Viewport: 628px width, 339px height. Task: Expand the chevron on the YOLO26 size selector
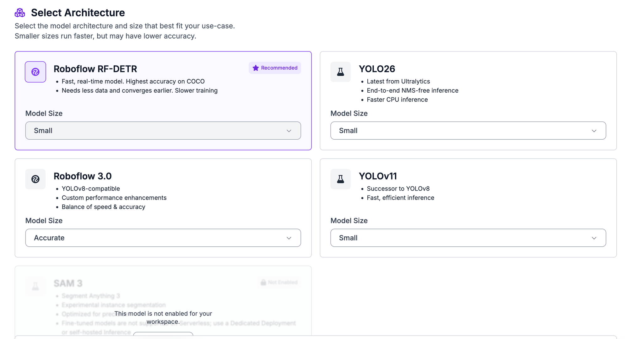[x=594, y=131]
